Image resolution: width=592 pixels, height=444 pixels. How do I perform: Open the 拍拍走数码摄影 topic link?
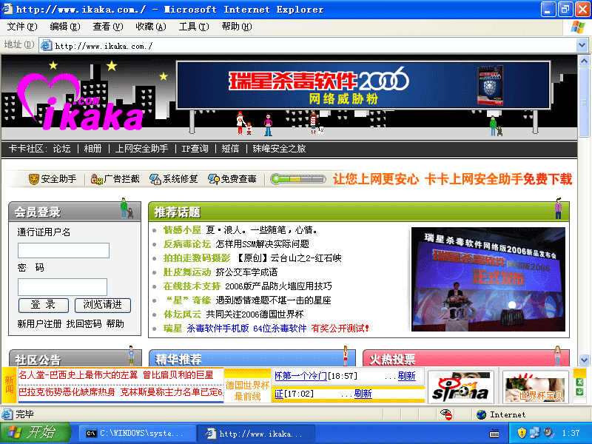point(197,258)
